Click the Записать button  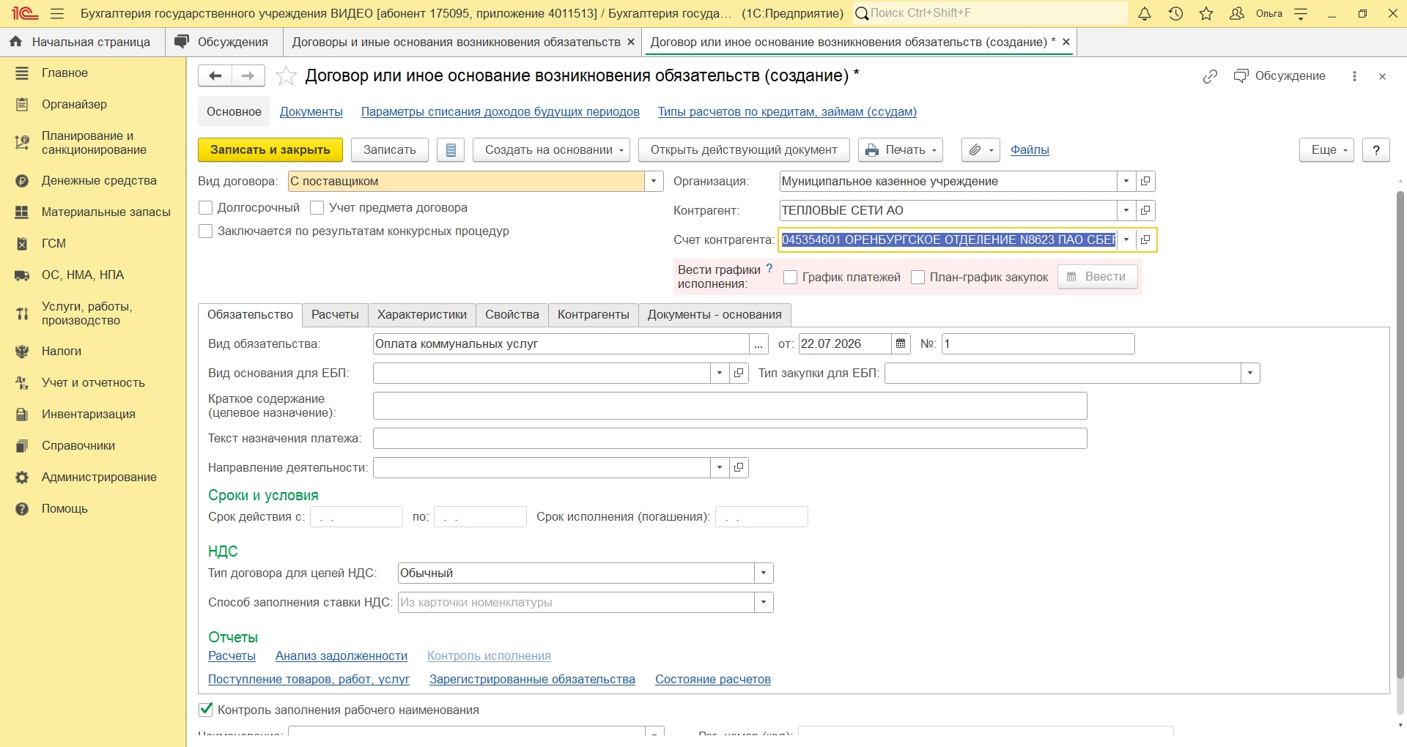390,149
